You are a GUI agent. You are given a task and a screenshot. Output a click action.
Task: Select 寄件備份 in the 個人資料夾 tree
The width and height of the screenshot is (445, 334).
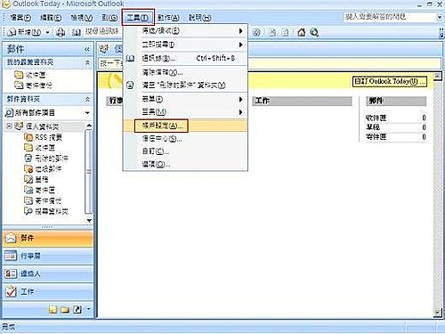pyautogui.click(x=48, y=200)
